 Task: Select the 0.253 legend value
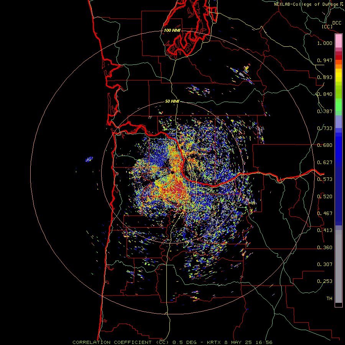(325, 281)
